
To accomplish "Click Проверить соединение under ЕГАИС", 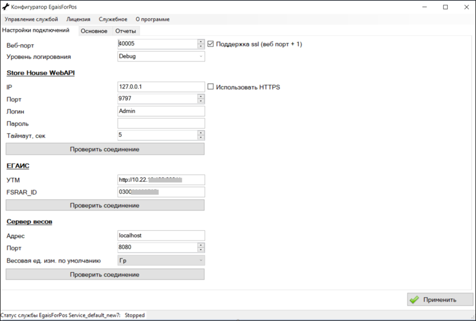I will 105,205.
